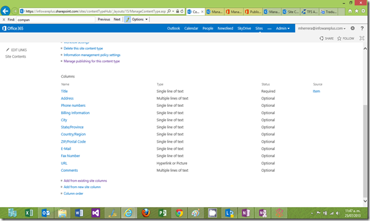Open People in the Office 365 bar

(208, 29)
